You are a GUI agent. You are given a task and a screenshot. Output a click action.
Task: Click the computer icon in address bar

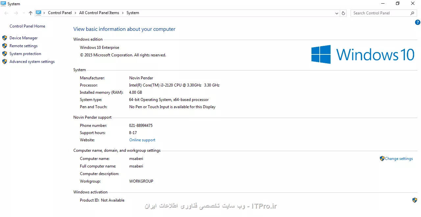[38, 13]
